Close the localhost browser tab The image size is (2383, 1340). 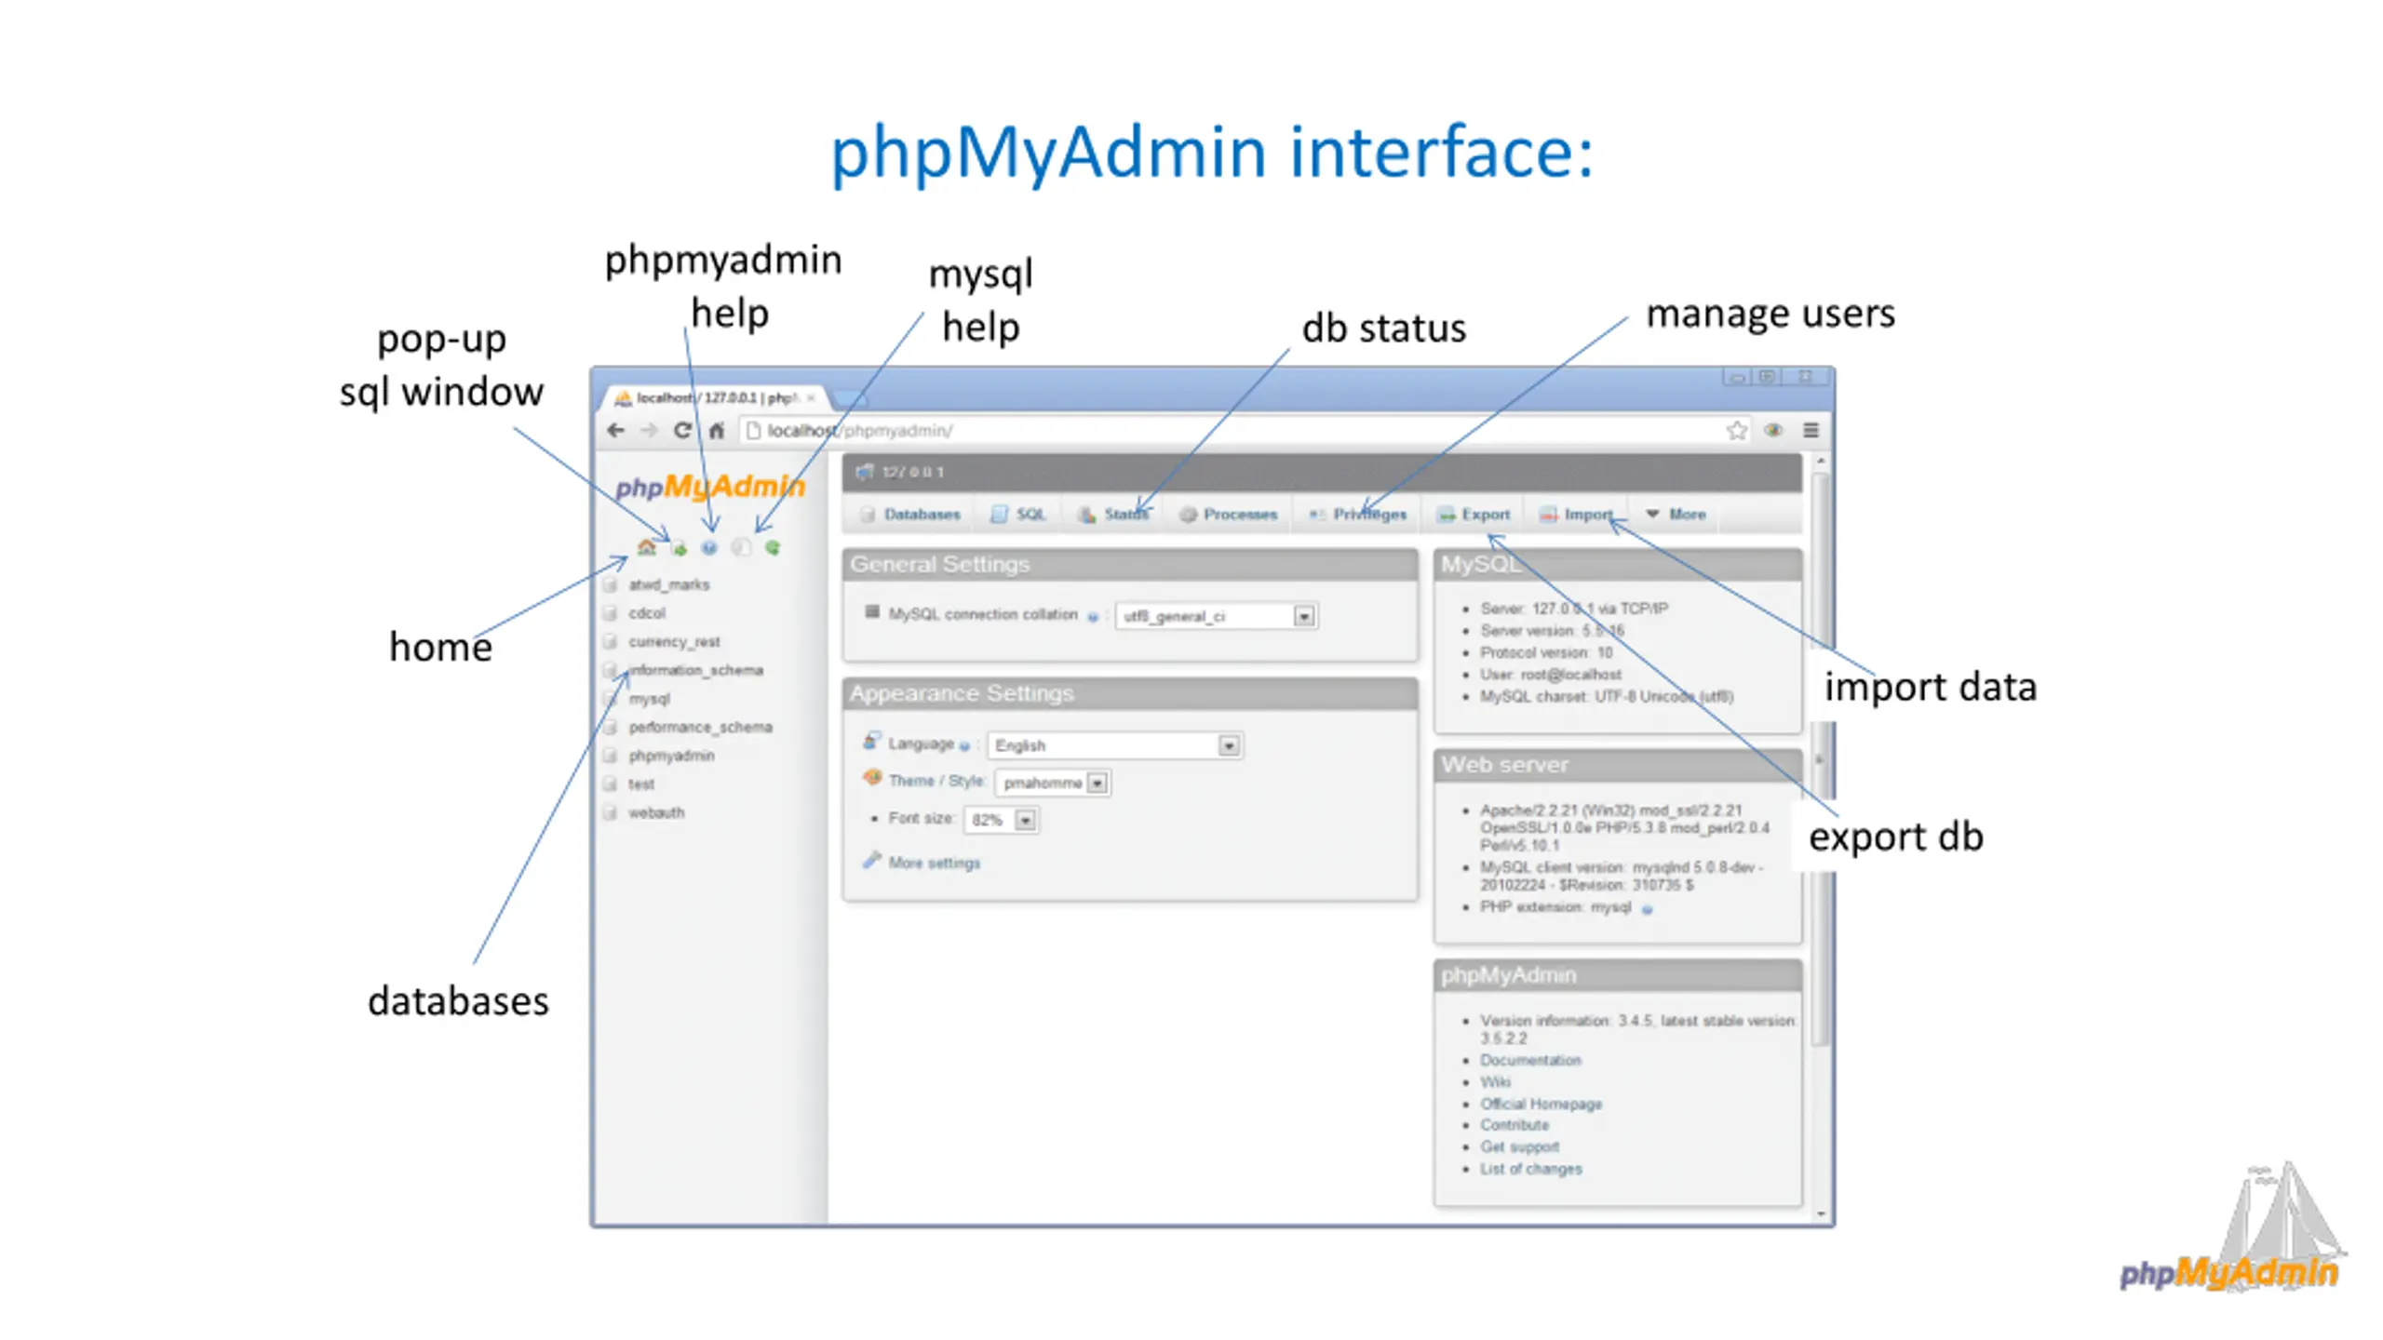(x=811, y=397)
